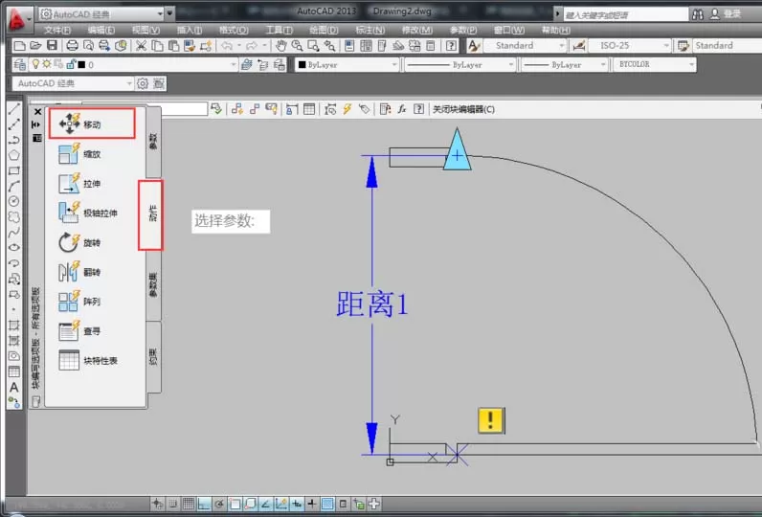This screenshot has width=762, height=517.
Task: Select the 移动 (Move) action
Action: click(92, 124)
